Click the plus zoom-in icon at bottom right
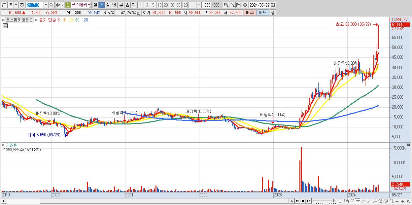Viewport: 412px width, 205px height. point(403,201)
